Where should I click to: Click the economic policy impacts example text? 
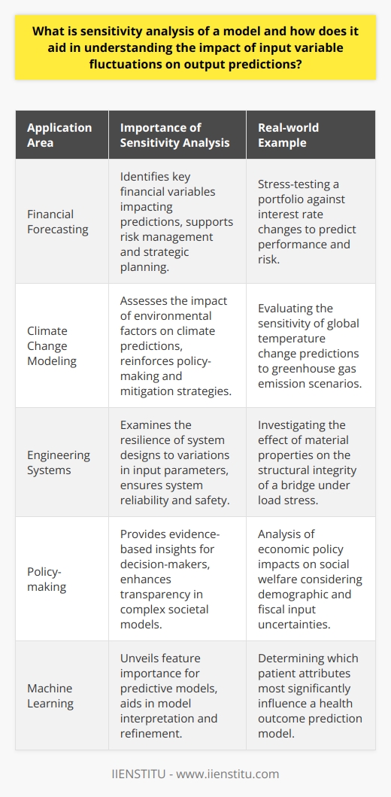pyautogui.click(x=311, y=579)
